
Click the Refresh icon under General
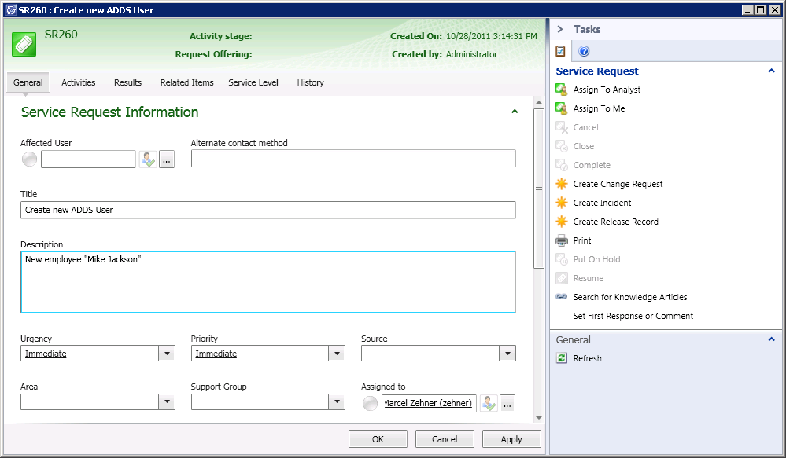click(562, 358)
